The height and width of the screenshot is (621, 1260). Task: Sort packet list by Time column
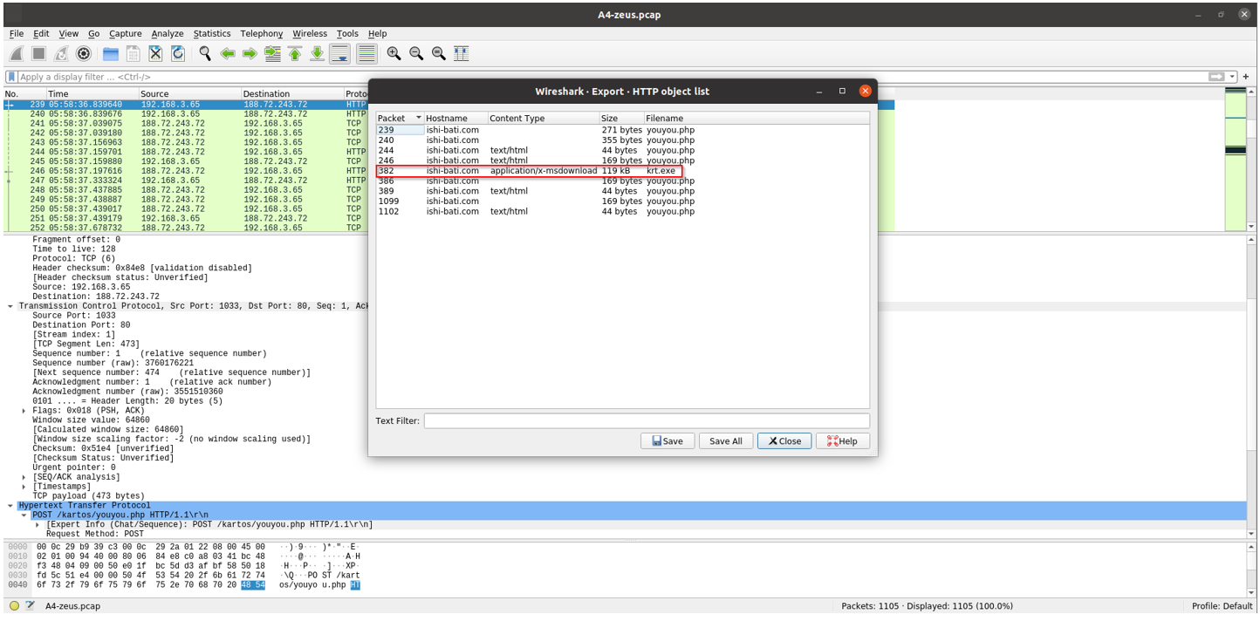tap(92, 93)
